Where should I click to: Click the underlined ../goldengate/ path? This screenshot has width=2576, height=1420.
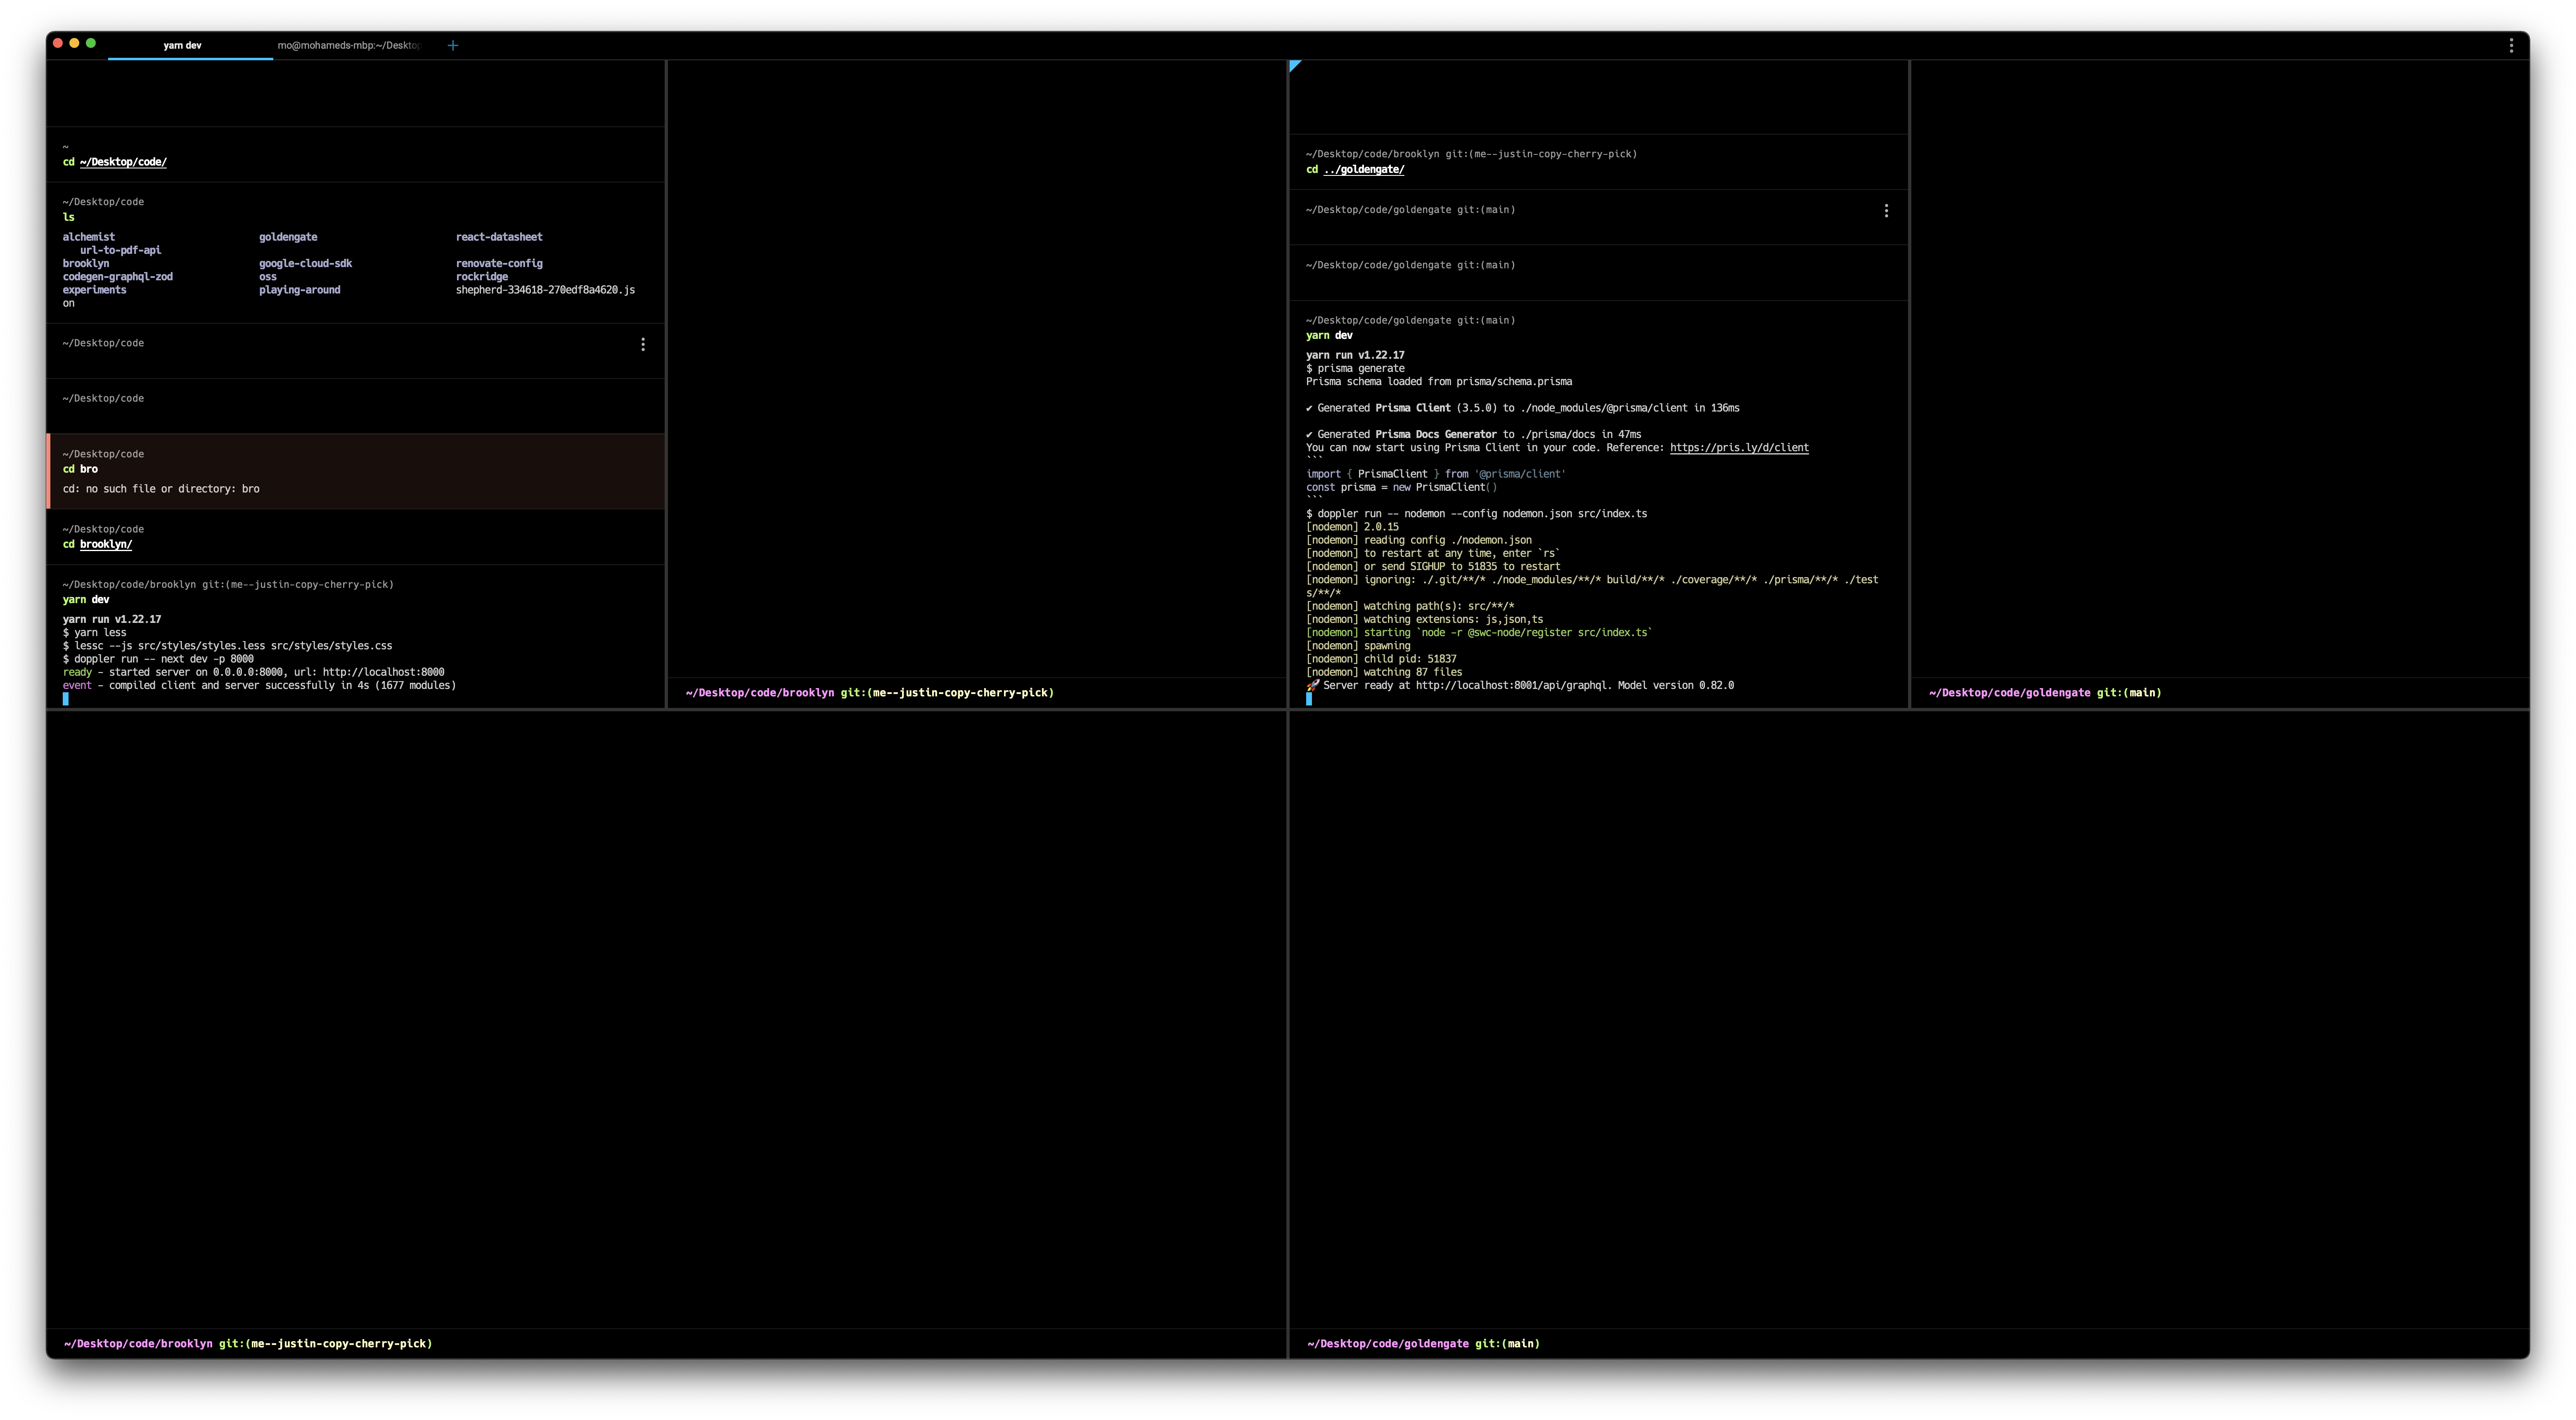point(1364,169)
